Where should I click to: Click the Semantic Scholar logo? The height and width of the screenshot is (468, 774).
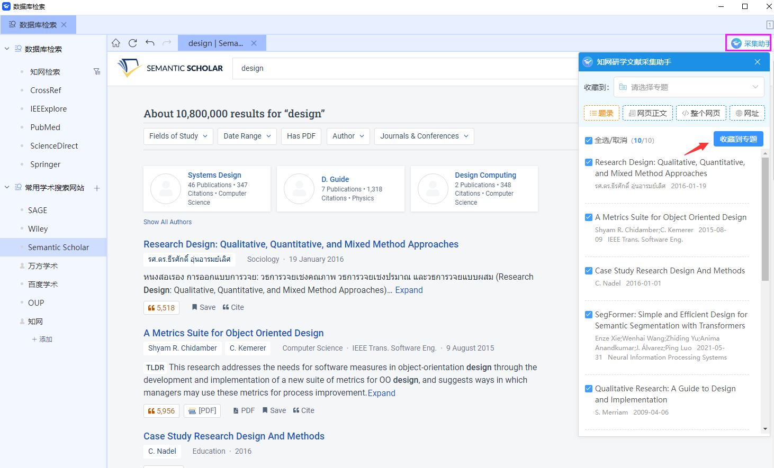click(x=170, y=68)
